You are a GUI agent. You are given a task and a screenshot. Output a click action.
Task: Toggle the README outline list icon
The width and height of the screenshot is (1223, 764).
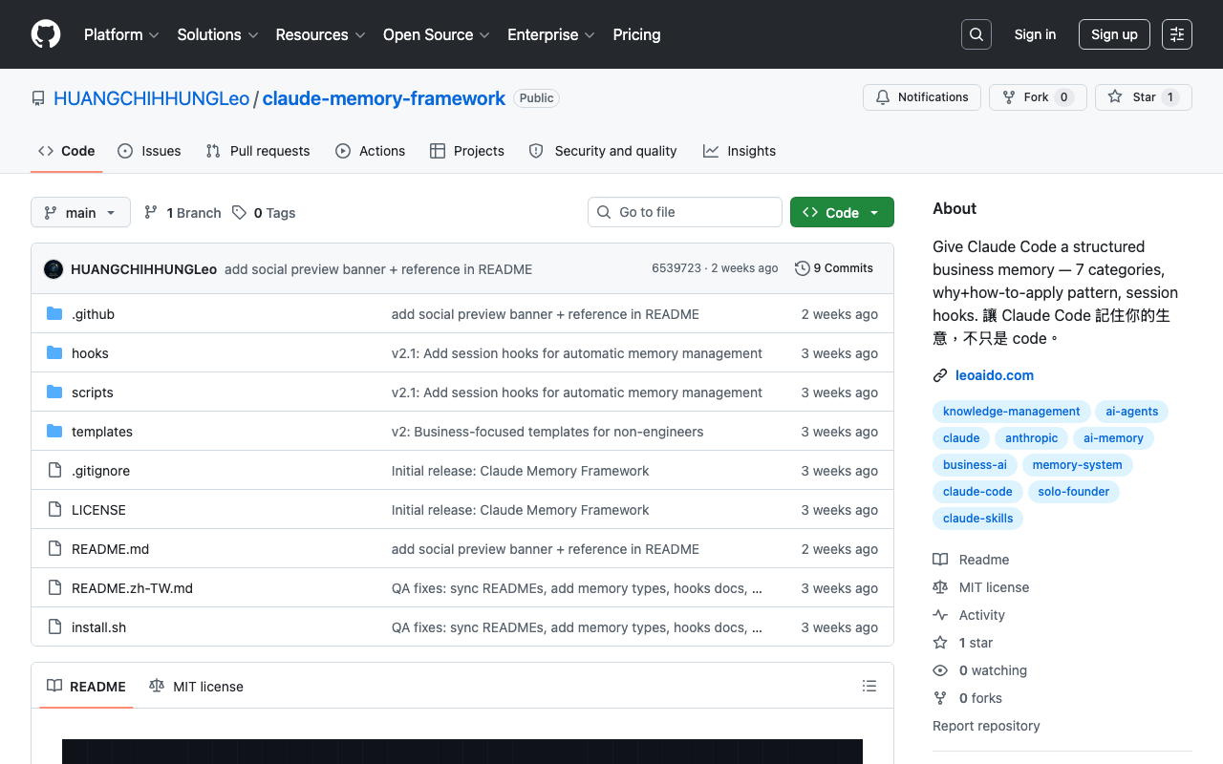click(x=869, y=685)
